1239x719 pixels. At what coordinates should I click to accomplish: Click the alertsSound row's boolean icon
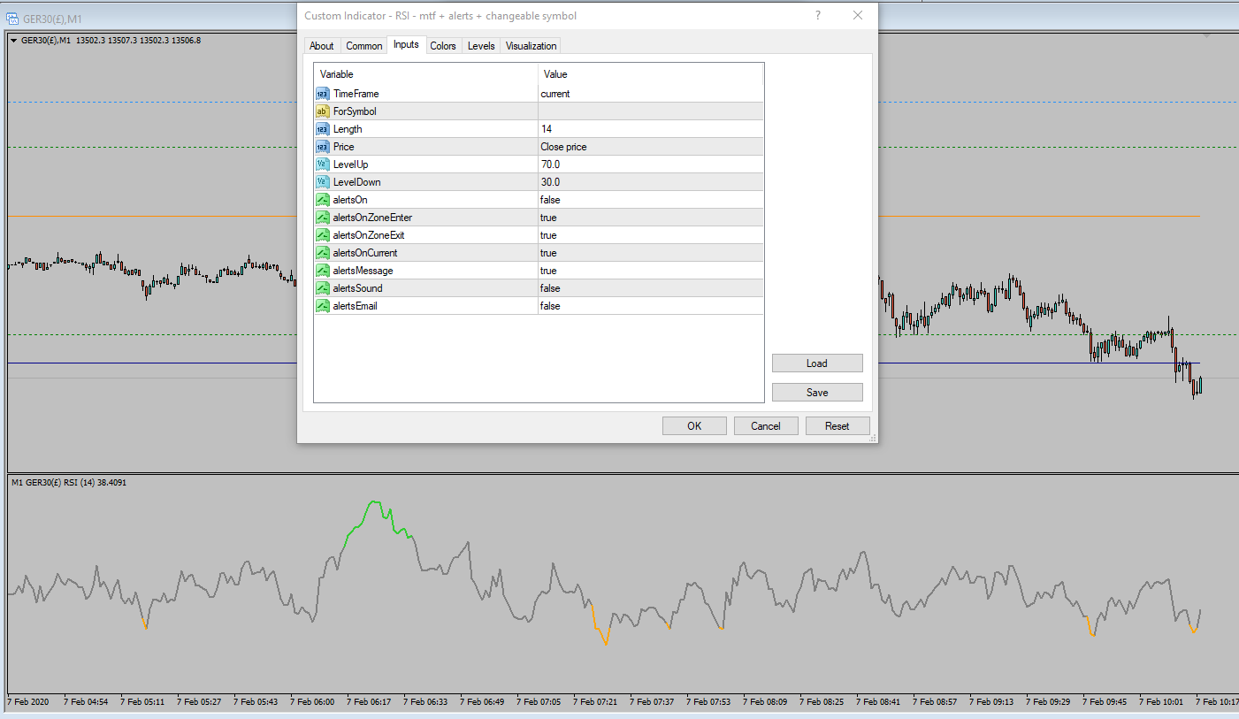pyautogui.click(x=323, y=288)
